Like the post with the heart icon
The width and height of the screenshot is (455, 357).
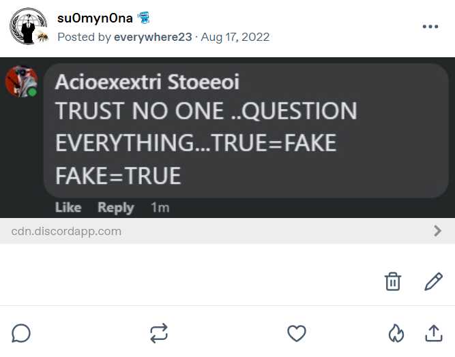296,333
